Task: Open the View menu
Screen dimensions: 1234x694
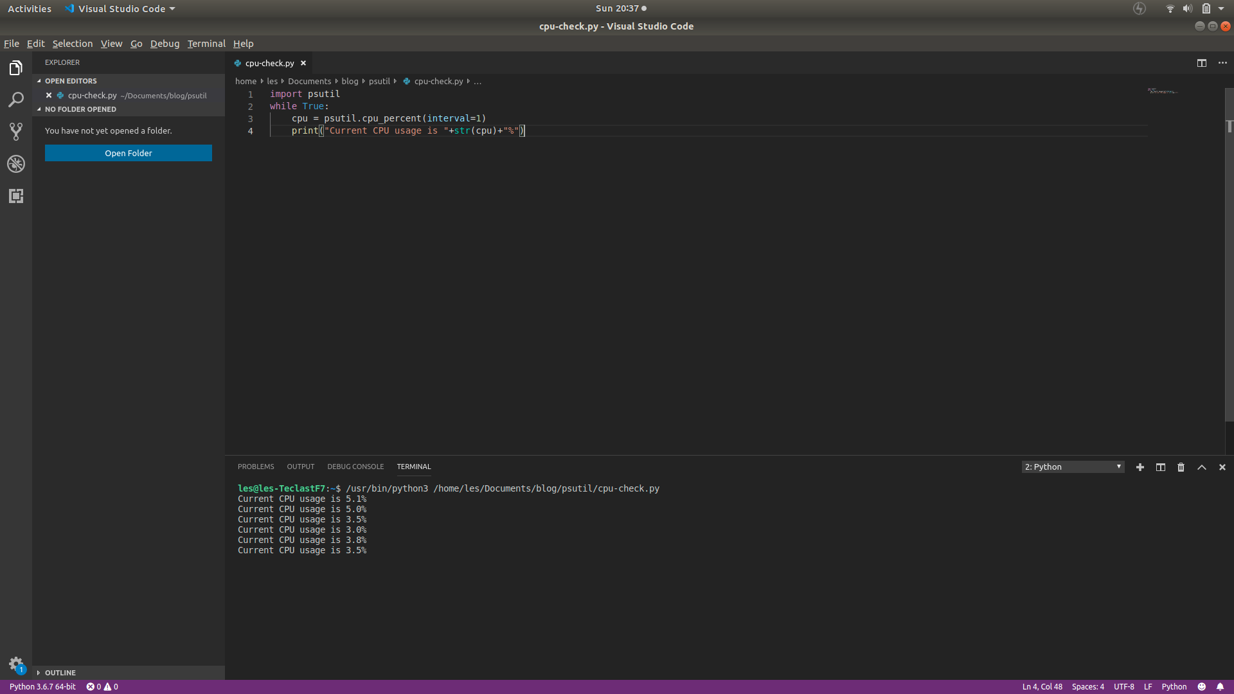Action: [111, 44]
